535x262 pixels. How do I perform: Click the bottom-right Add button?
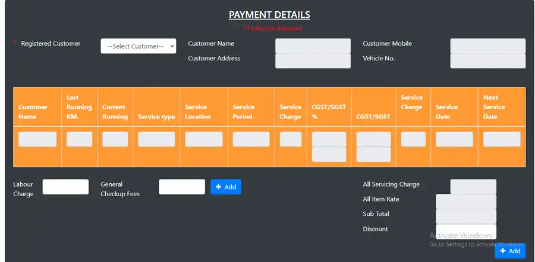click(x=510, y=251)
